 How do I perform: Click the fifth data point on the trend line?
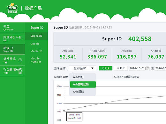point(148,98)
